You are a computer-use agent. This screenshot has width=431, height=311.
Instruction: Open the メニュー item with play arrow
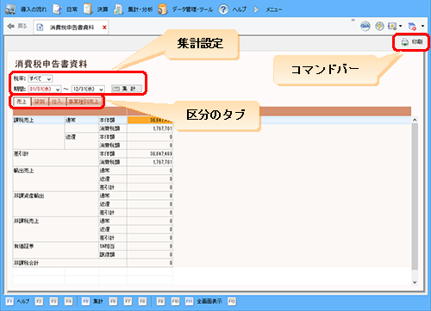(x=268, y=9)
